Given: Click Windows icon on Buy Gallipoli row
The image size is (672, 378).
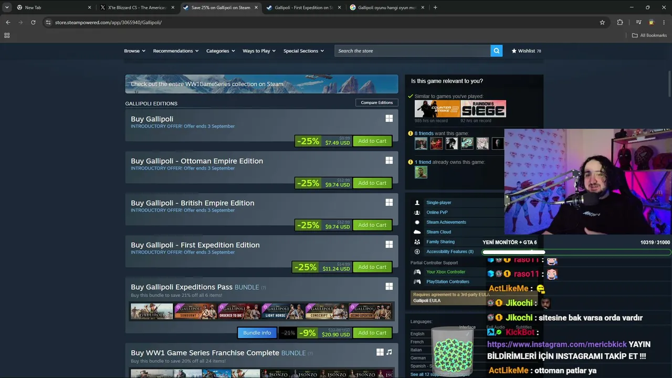Looking at the screenshot, I should pyautogui.click(x=389, y=119).
